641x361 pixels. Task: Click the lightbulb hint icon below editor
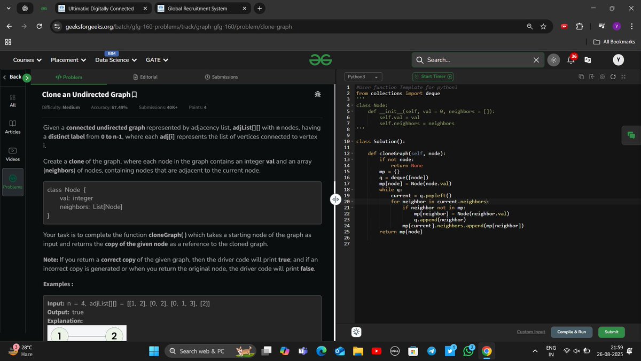[356, 332]
